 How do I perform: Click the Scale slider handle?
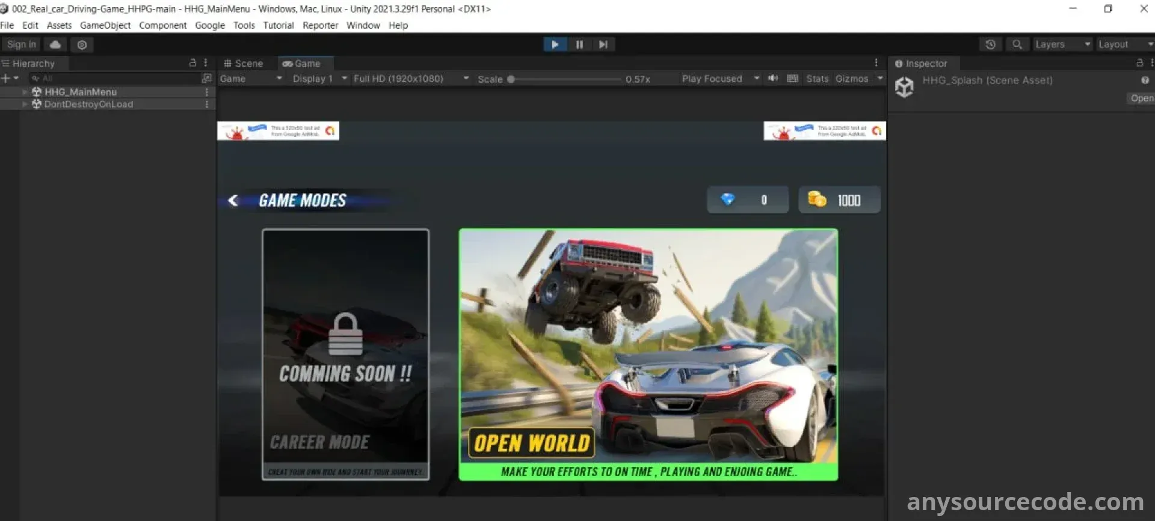click(x=511, y=79)
